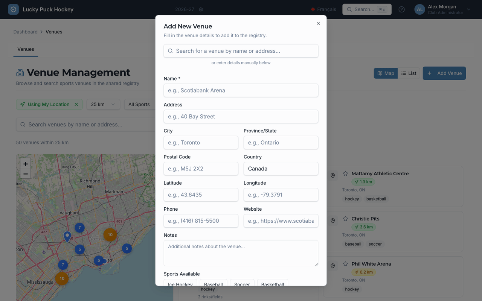
Task: Star the Mattamy Athletic Centre venue
Action: click(x=345, y=173)
